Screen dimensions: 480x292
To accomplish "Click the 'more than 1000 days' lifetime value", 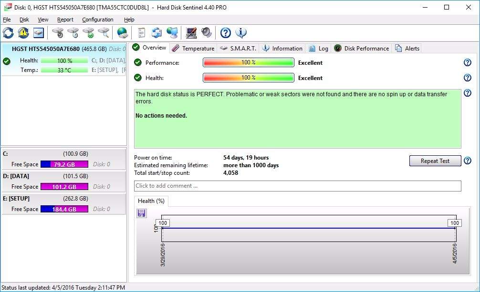I will pos(250,165).
